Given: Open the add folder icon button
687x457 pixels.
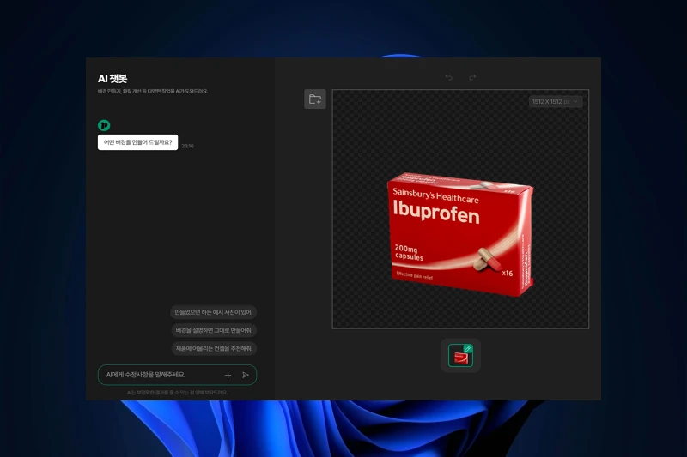Looking at the screenshot, I should tap(315, 99).
